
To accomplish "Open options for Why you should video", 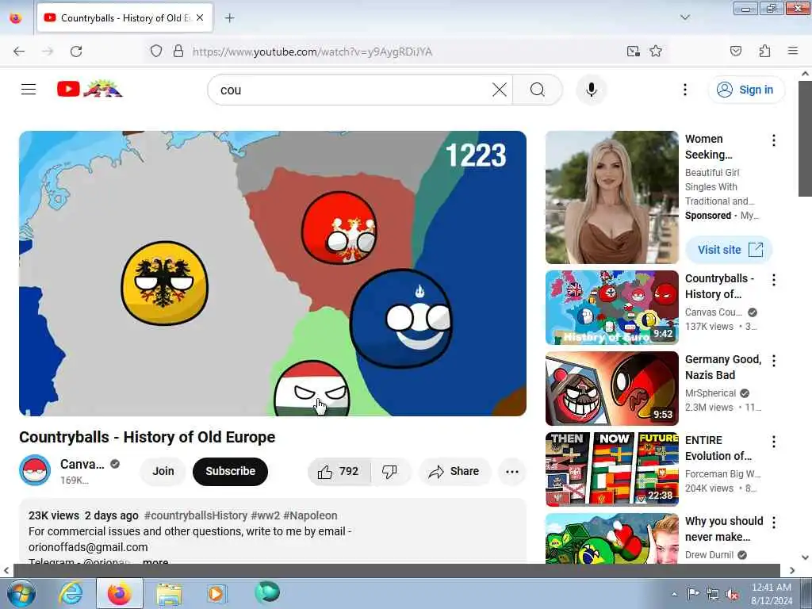I will 774,523.
